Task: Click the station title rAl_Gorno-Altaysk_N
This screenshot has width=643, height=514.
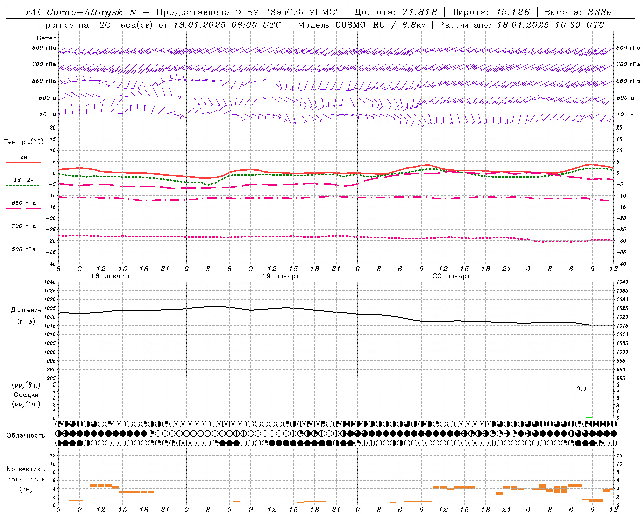Action: (x=81, y=12)
